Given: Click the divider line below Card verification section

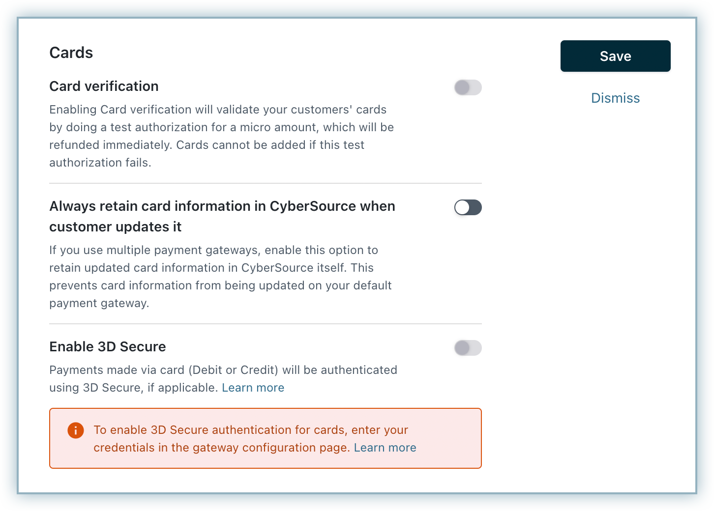Looking at the screenshot, I should (266, 183).
